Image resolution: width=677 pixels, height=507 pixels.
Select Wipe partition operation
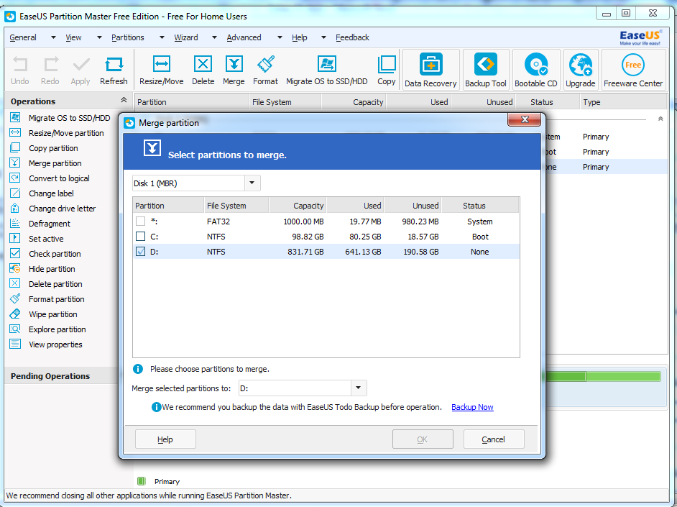pos(53,314)
